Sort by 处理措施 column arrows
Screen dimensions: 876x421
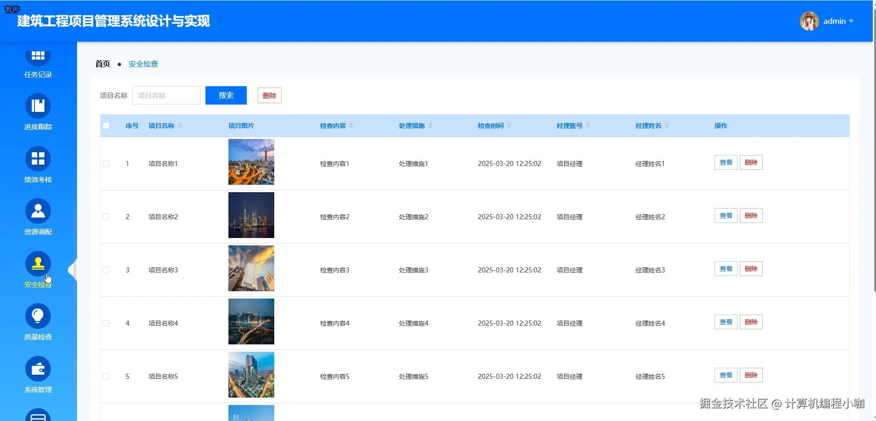pyautogui.click(x=430, y=126)
